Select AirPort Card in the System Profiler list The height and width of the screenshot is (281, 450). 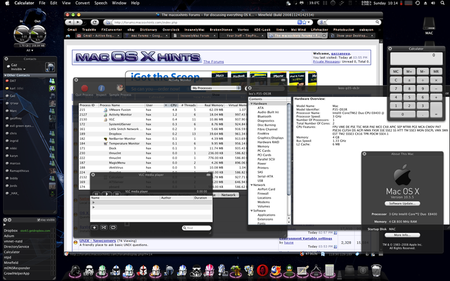pyautogui.click(x=266, y=189)
